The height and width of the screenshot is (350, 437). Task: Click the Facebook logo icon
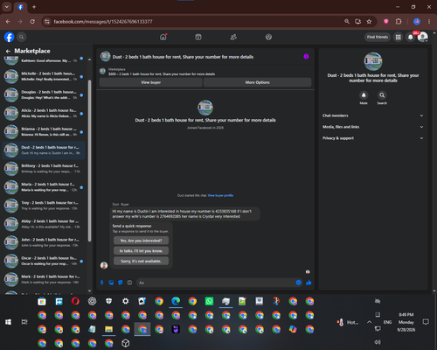click(x=9, y=37)
